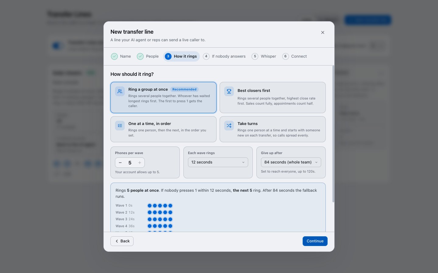Click the dialog's vertical scrollbar
Image resolution: width=438 pixels, height=273 pixels.
[333, 134]
